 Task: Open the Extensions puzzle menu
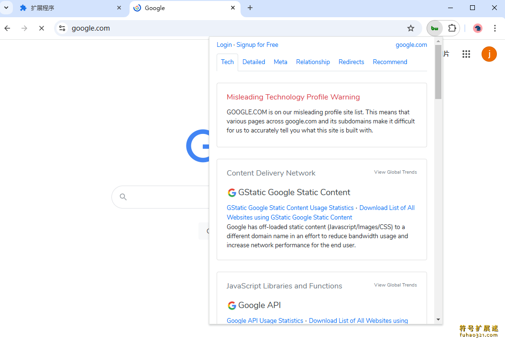pyautogui.click(x=452, y=28)
